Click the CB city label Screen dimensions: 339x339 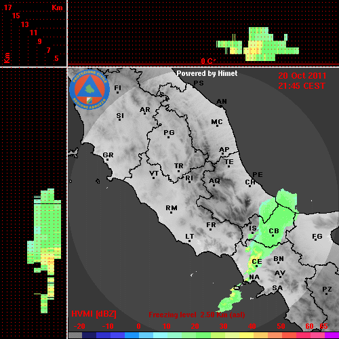pyautogui.click(x=274, y=231)
